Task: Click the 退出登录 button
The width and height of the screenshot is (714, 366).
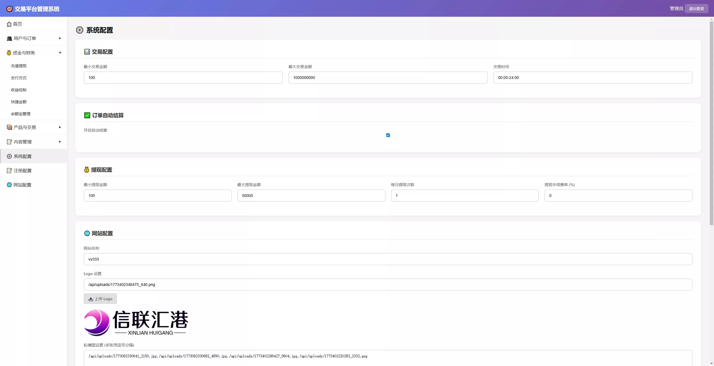Action: [x=696, y=9]
